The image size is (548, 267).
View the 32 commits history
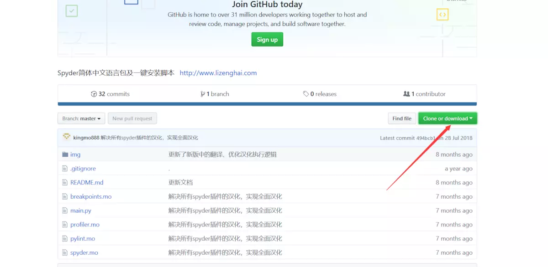point(111,94)
